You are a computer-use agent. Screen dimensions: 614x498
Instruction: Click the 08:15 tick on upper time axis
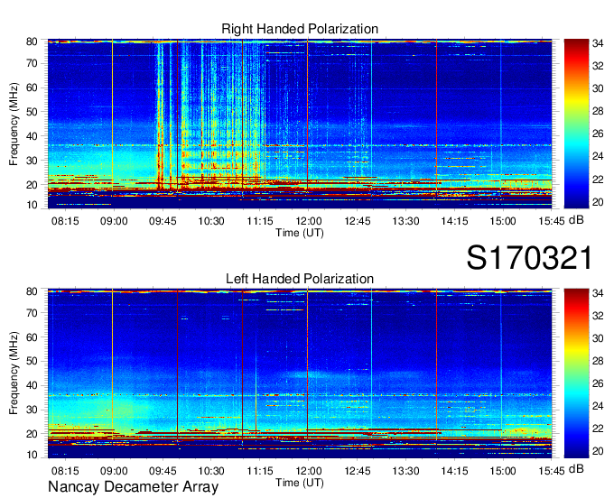tap(65, 221)
